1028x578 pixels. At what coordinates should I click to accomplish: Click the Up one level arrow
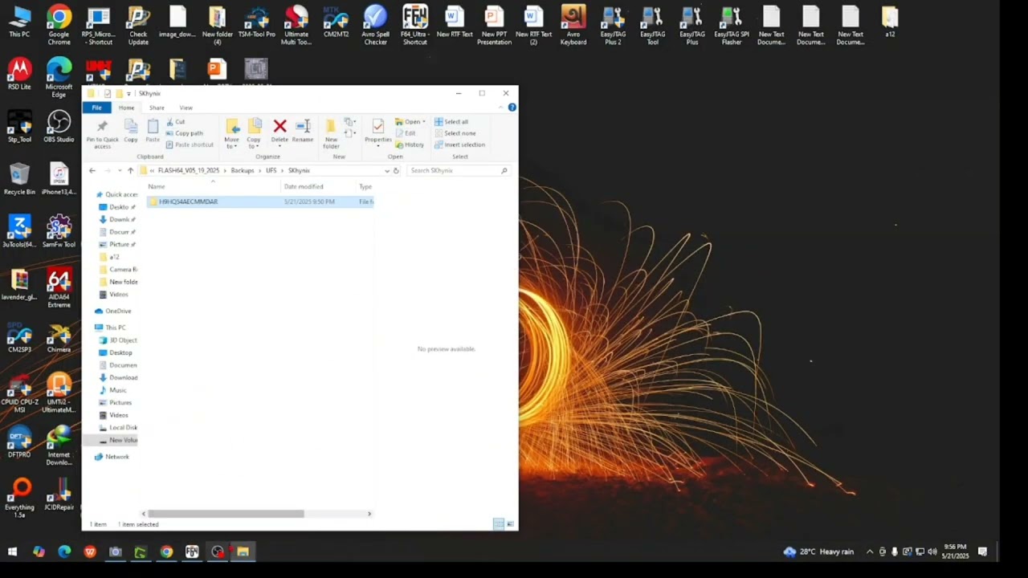pyautogui.click(x=130, y=170)
